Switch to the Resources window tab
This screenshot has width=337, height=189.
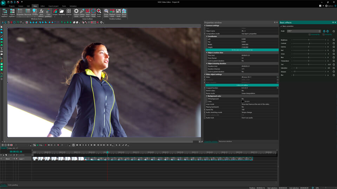(x=225, y=141)
